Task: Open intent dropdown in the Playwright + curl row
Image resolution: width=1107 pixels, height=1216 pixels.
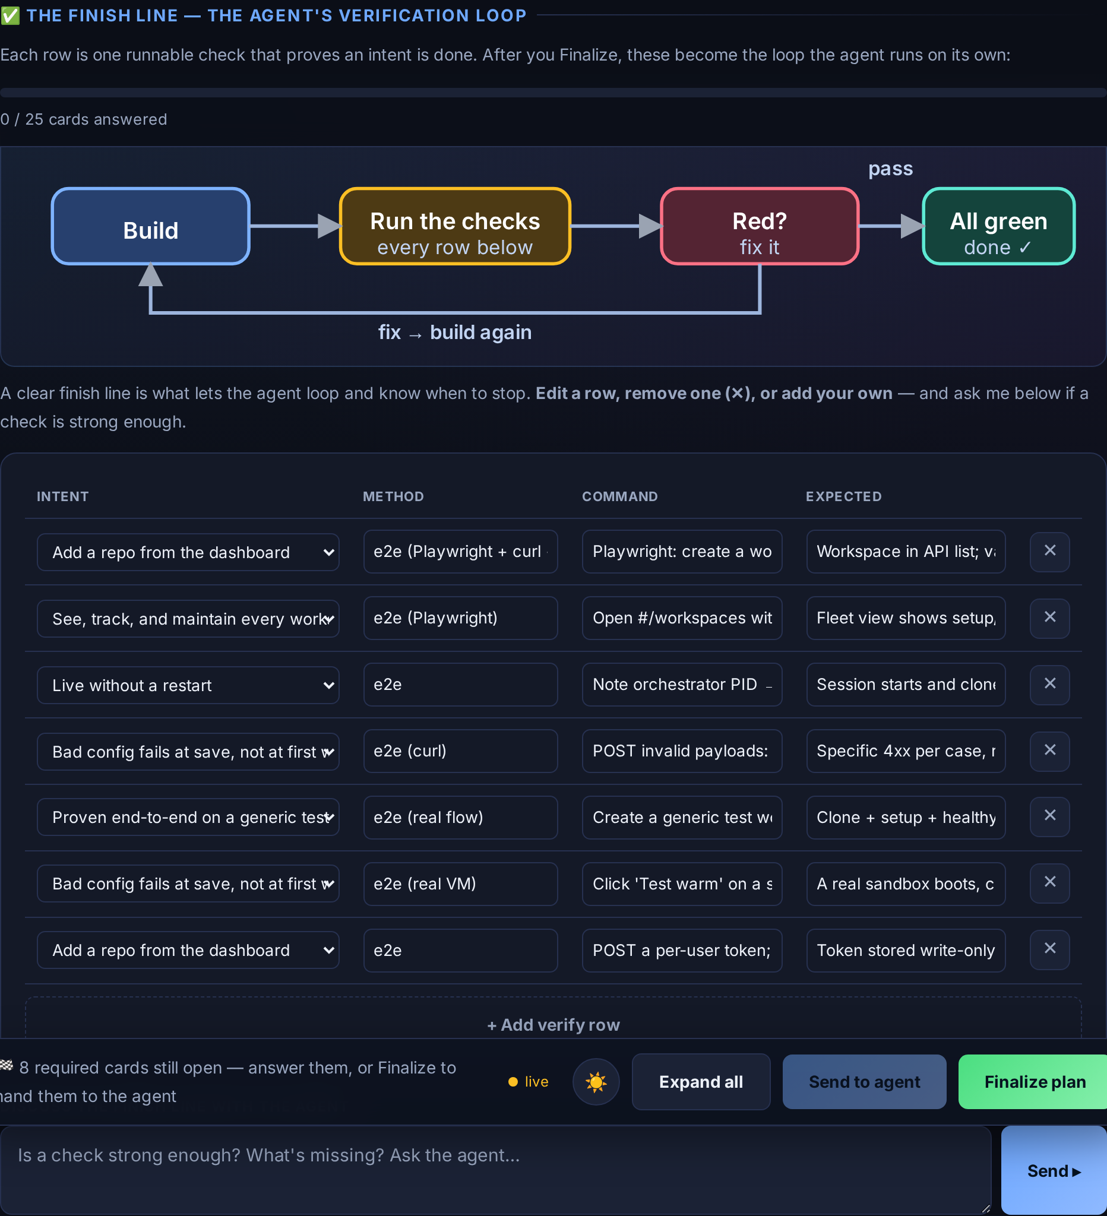Action: (188, 552)
